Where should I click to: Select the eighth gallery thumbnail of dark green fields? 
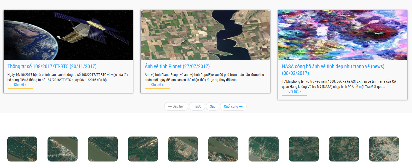(x=304, y=149)
